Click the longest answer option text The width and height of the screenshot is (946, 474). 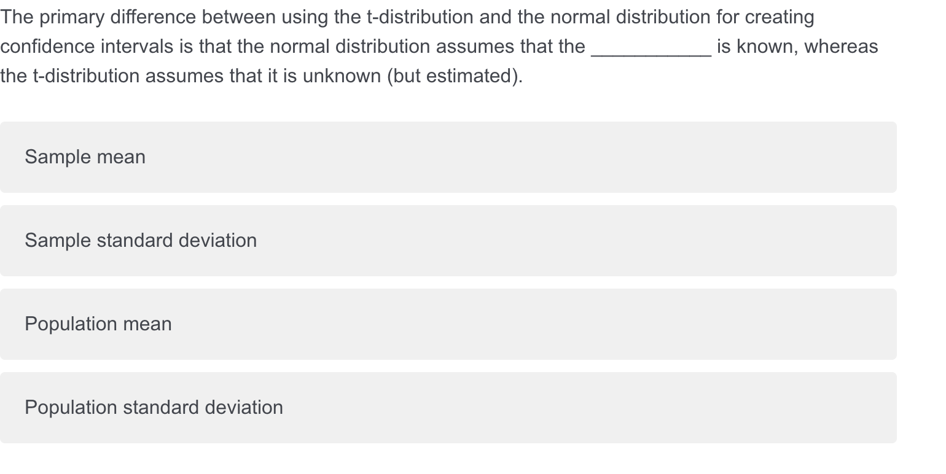(x=154, y=407)
